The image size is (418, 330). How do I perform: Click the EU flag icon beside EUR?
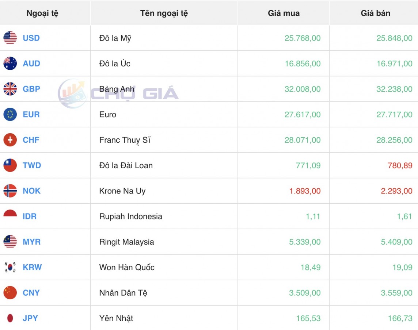pos(10,114)
